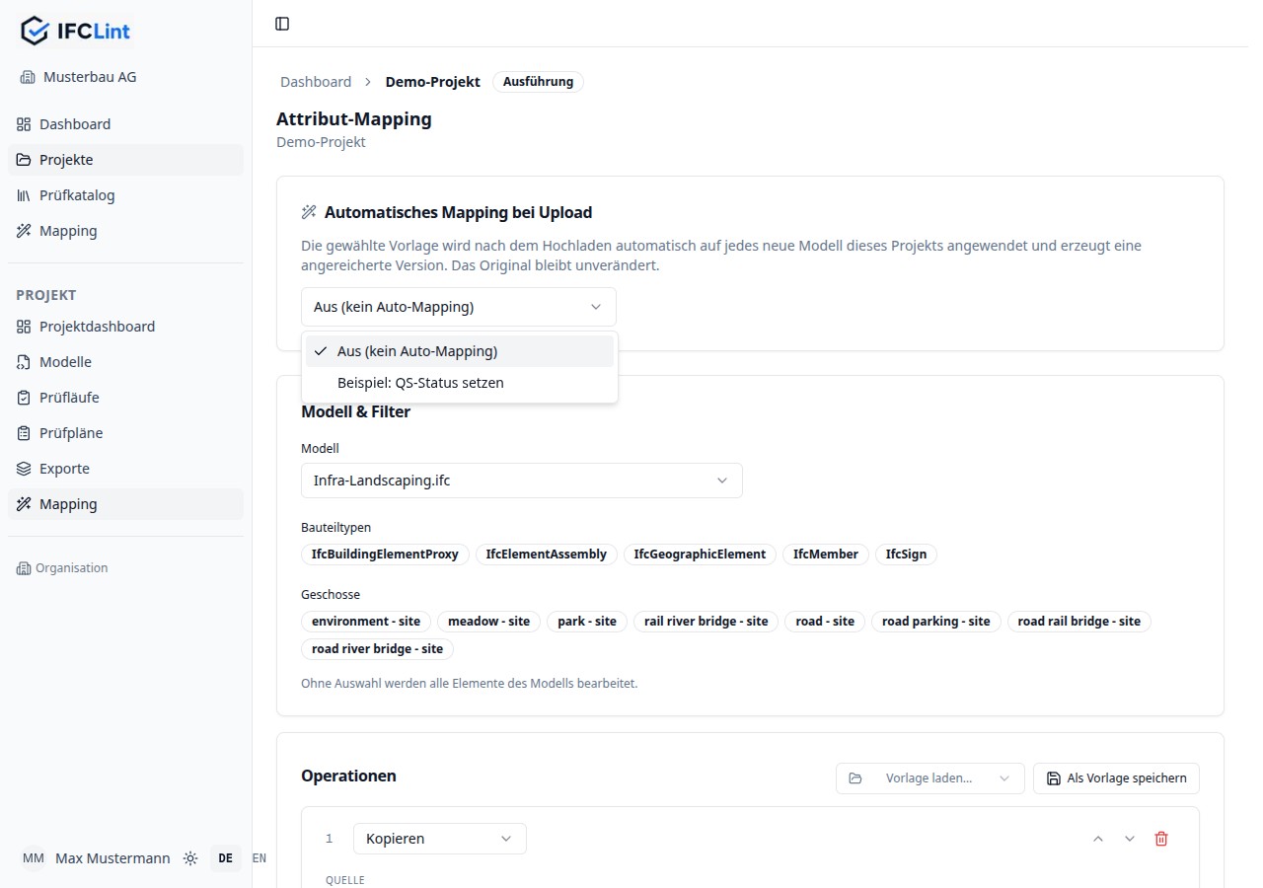Click the Prüfpläne clipboard-list icon
Image resolution: width=1263 pixels, height=888 pixels.
click(x=24, y=433)
